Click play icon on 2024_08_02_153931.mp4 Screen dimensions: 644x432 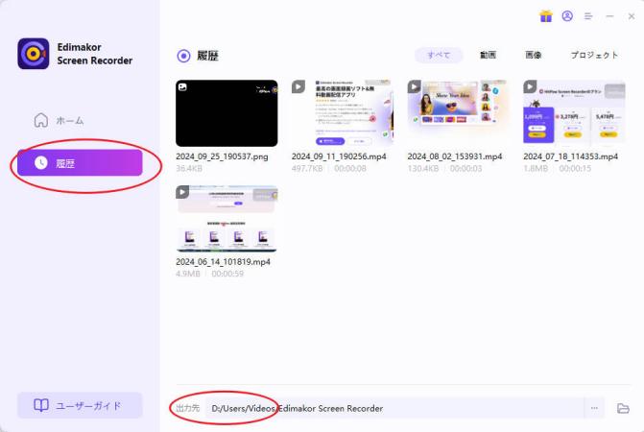click(x=415, y=86)
